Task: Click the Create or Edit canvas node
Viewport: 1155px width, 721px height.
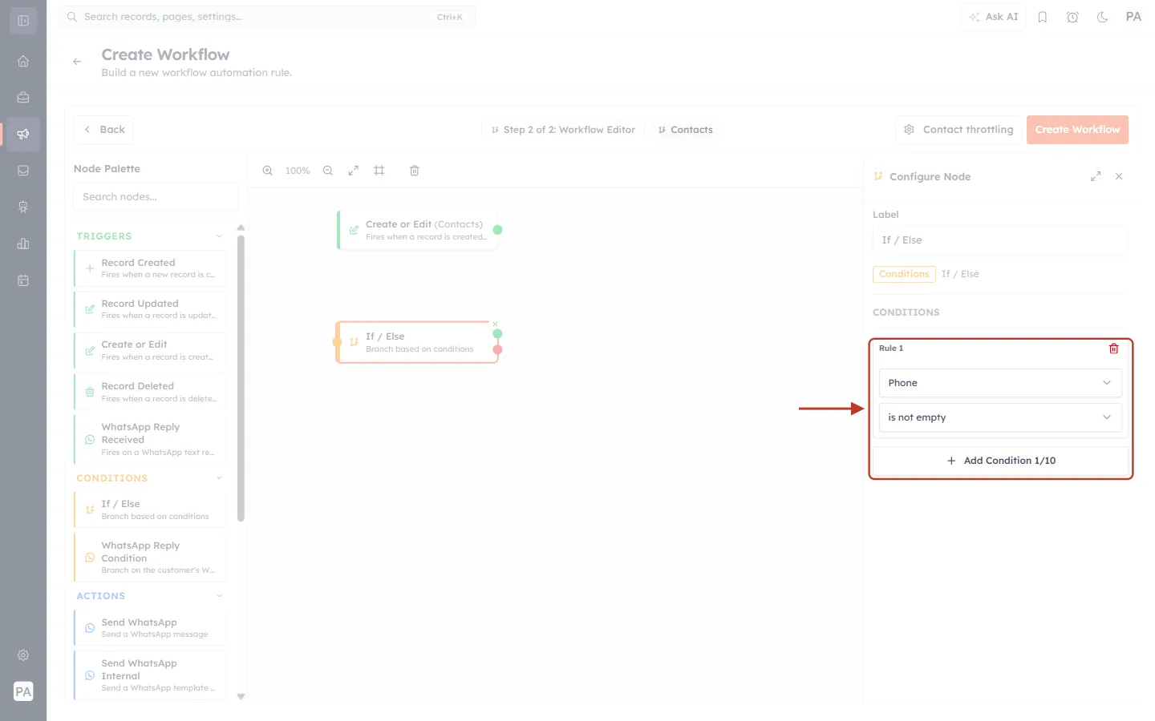Action: click(417, 230)
